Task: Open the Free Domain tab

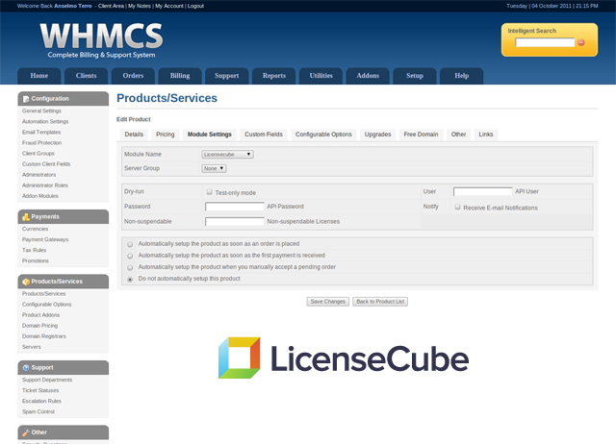Action: click(422, 135)
